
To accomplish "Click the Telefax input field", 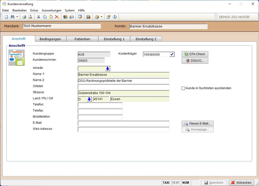I will (100, 111).
